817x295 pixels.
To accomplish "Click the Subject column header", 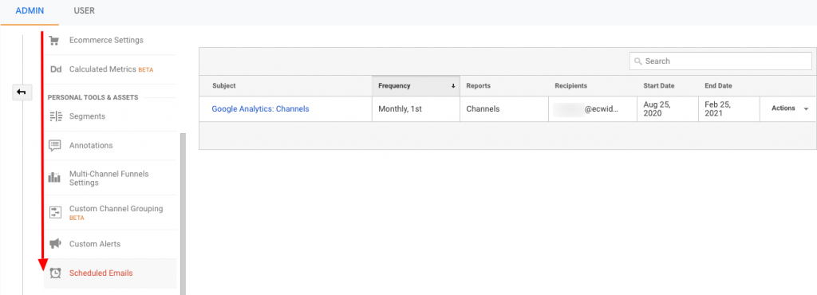I will click(224, 86).
